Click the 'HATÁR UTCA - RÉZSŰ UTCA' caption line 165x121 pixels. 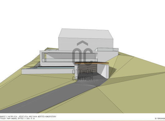point(28,116)
